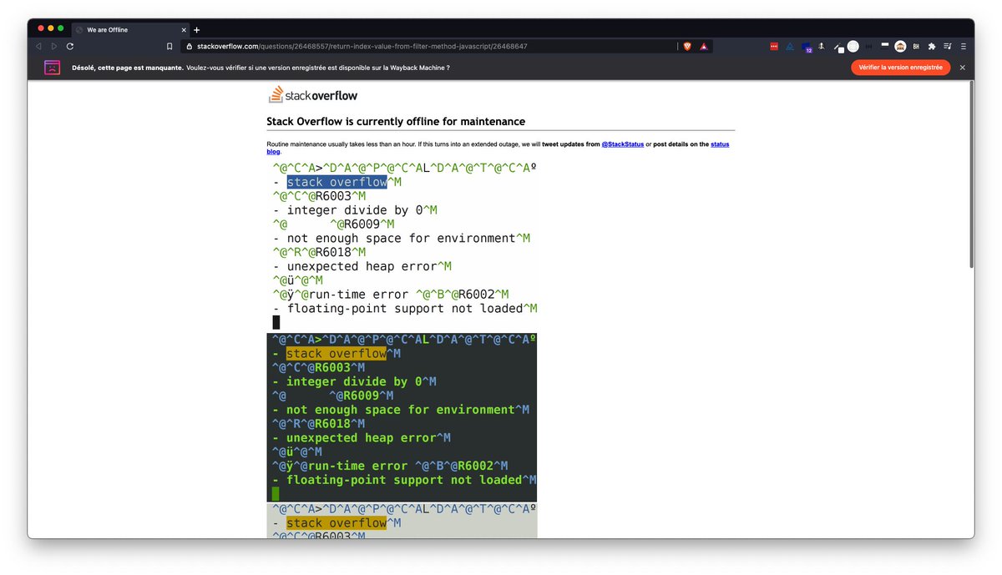Click yellow-highlighted 'stack overflow' in dark terminal
The image size is (1002, 575).
click(x=337, y=353)
